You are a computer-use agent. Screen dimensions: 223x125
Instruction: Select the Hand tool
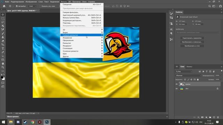click(x=3, y=64)
